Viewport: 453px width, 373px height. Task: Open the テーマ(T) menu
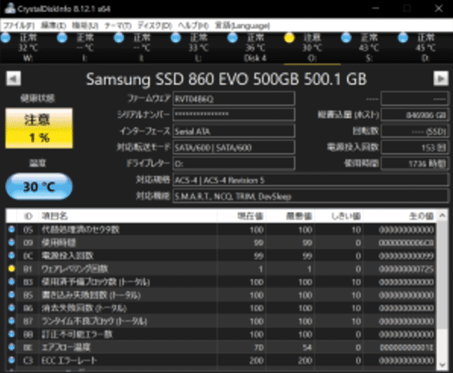coord(118,26)
